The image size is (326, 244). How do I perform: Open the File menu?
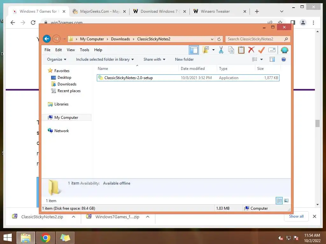[47, 50]
